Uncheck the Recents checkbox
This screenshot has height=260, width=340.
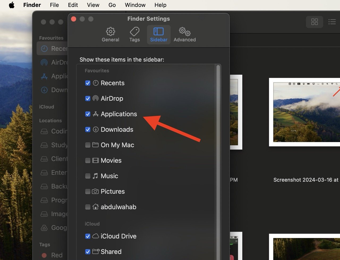(88, 83)
